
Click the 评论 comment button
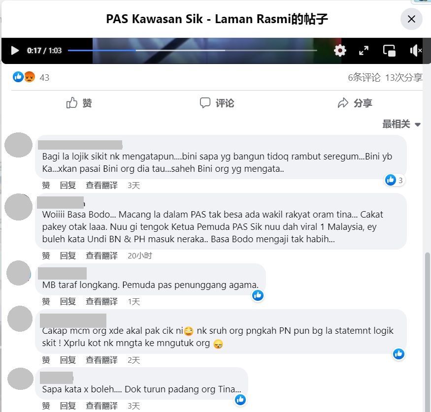(x=217, y=103)
